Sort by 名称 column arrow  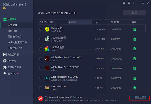click(x=55, y=22)
